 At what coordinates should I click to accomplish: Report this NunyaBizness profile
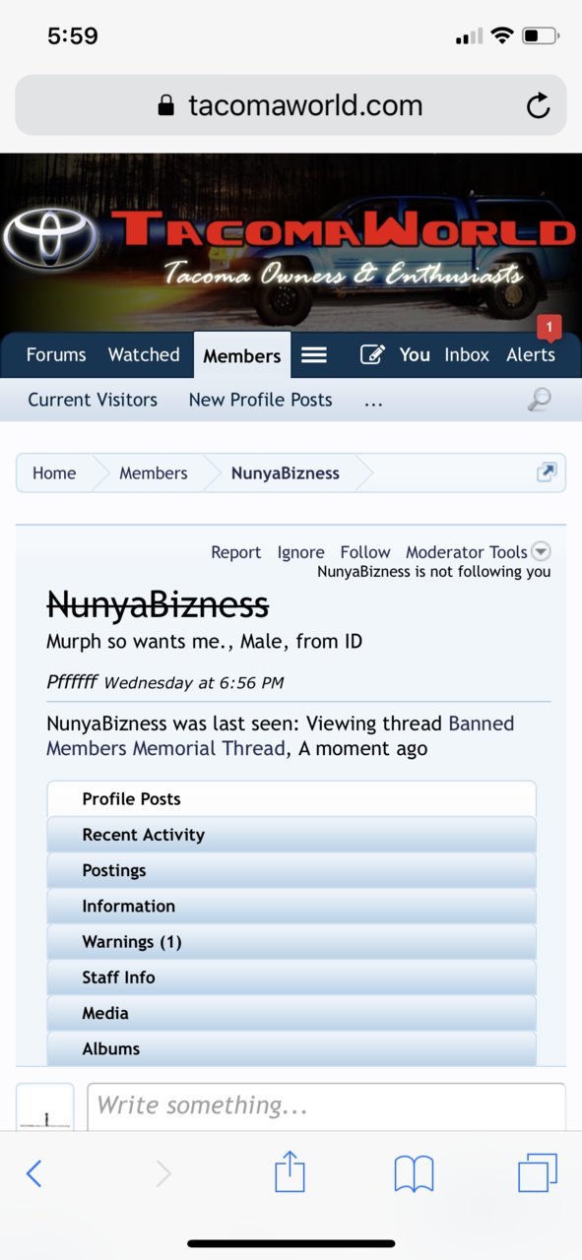236,552
